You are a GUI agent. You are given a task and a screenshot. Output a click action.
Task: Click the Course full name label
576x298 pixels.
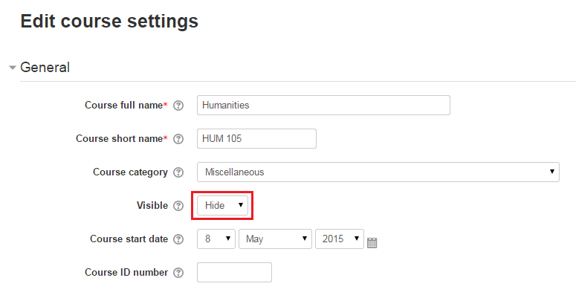pos(123,106)
